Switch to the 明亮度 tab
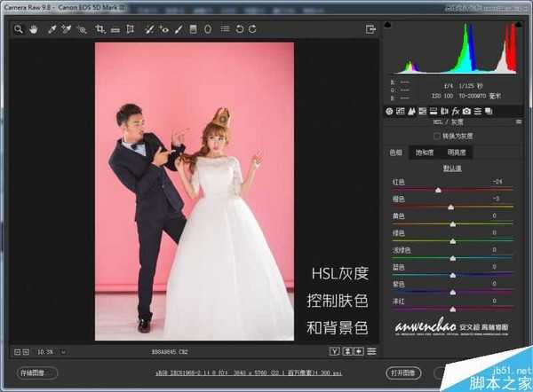 [456, 153]
